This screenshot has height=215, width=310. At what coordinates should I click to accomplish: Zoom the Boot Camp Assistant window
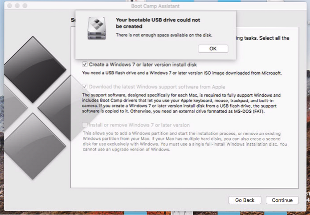pyautogui.click(x=25, y=6)
